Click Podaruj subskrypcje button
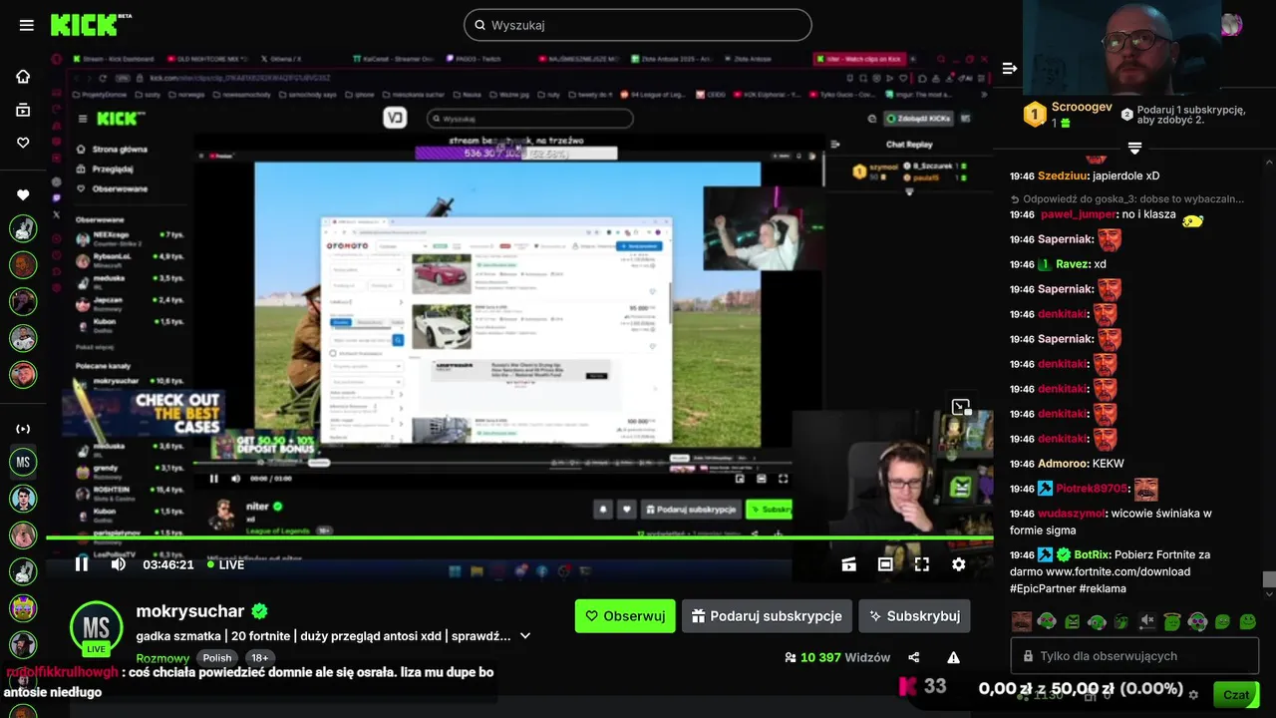 [x=768, y=616]
